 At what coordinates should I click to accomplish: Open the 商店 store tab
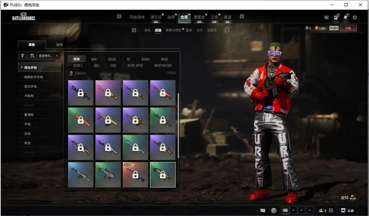click(228, 17)
